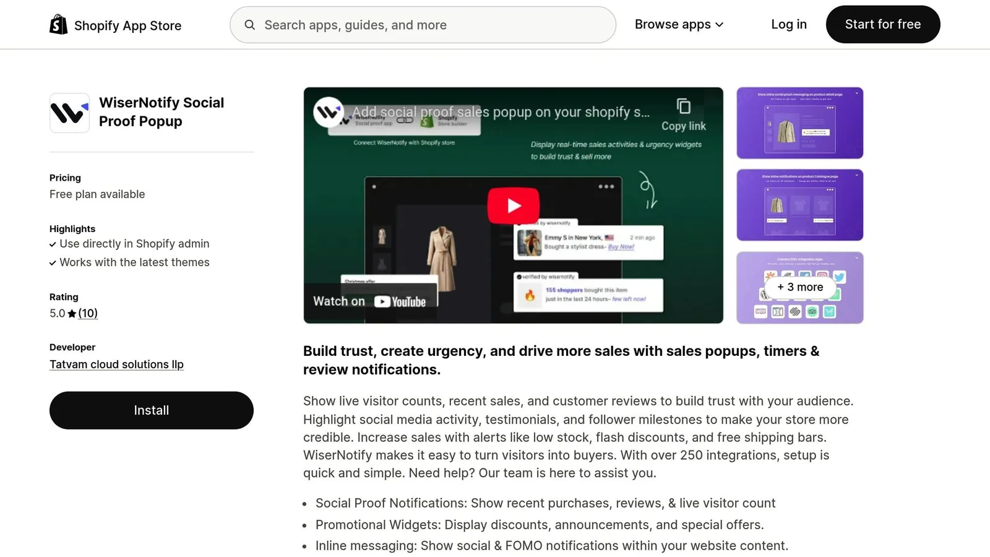The image size is (990, 557).
Task: Click the 'Social Proof Notifications' bullet text
Action: [545, 503]
